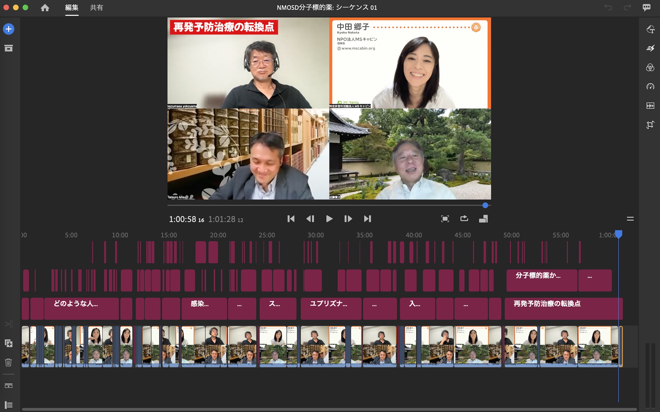Step forward one frame
660x412 pixels.
point(348,219)
